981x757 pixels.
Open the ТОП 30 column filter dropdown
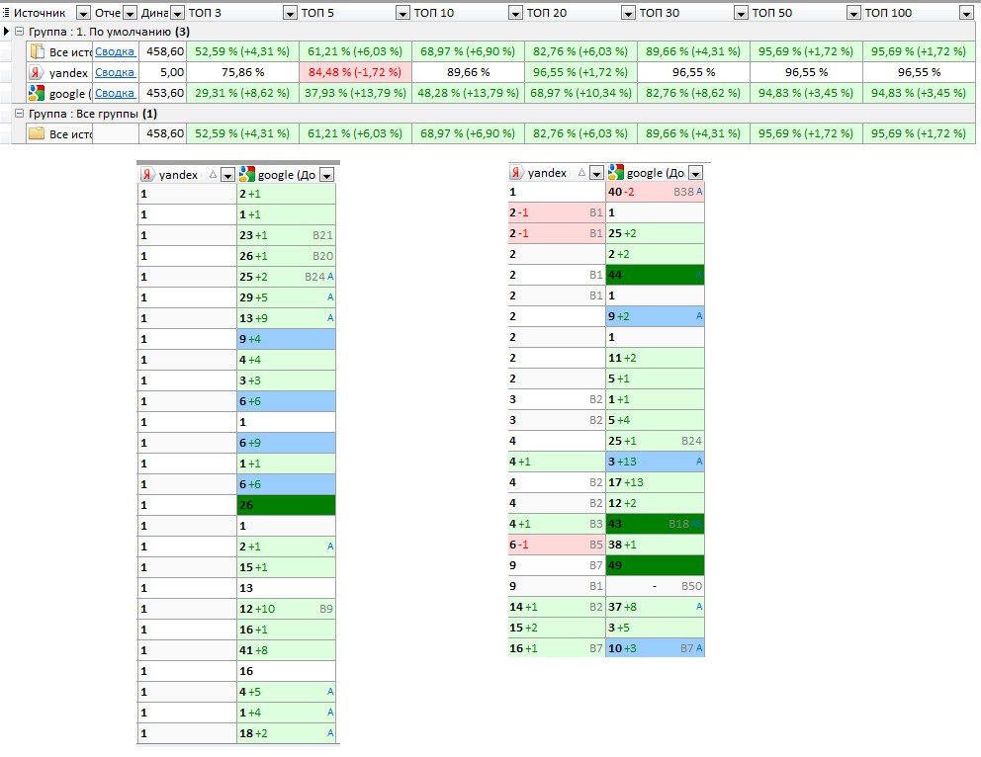pos(741,13)
